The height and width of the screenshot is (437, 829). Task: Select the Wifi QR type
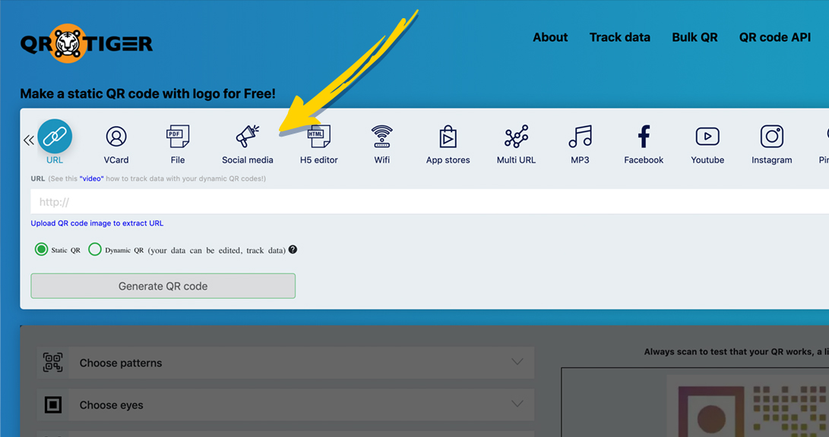coord(381,137)
